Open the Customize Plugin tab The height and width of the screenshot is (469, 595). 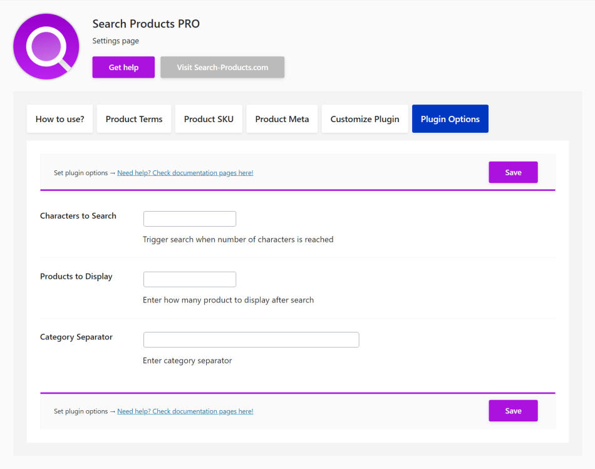365,119
